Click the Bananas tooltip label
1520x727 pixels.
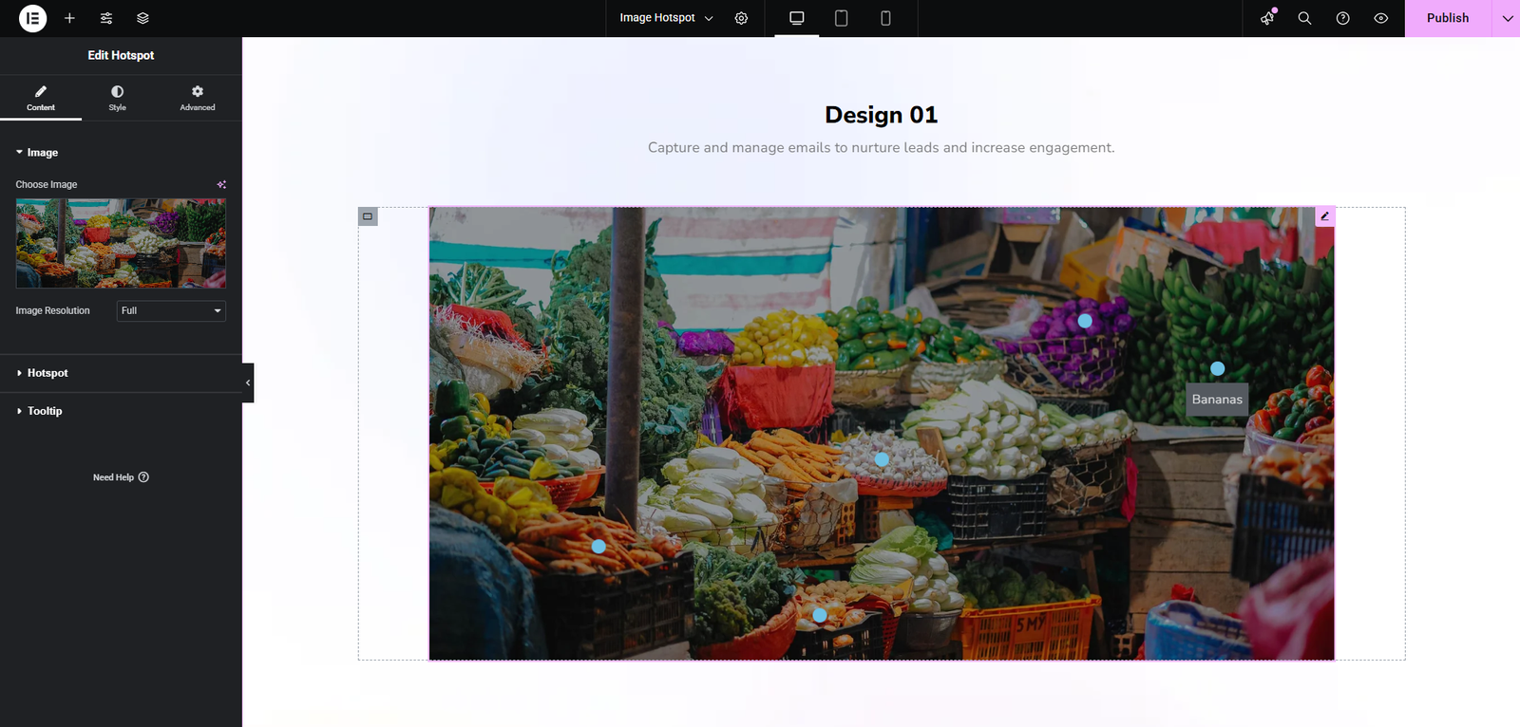1217,400
